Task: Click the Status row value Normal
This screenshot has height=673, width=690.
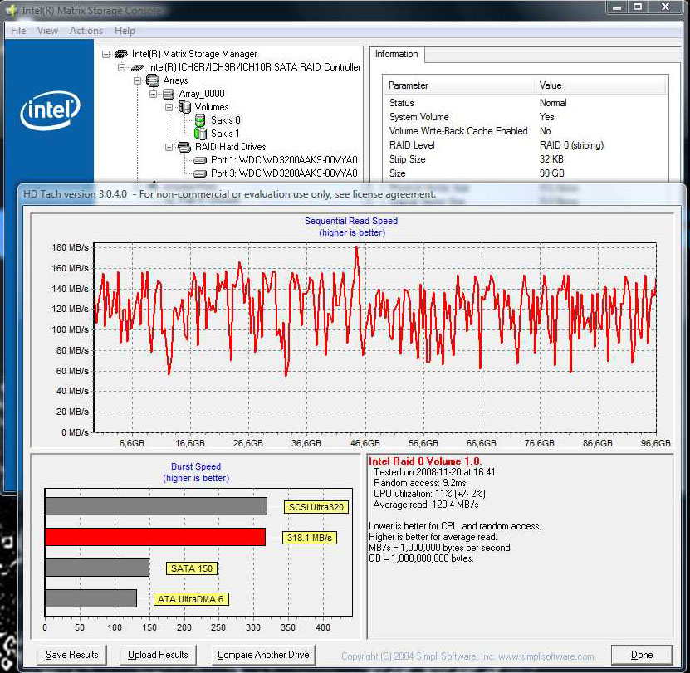Action: (553, 103)
